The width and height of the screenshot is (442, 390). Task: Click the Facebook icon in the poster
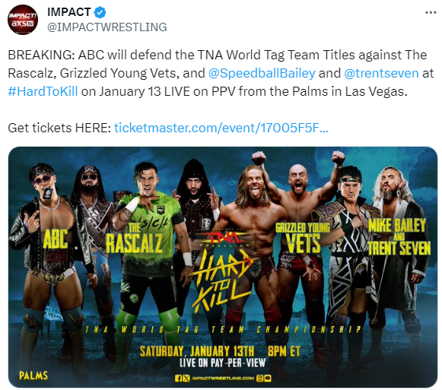(x=179, y=378)
